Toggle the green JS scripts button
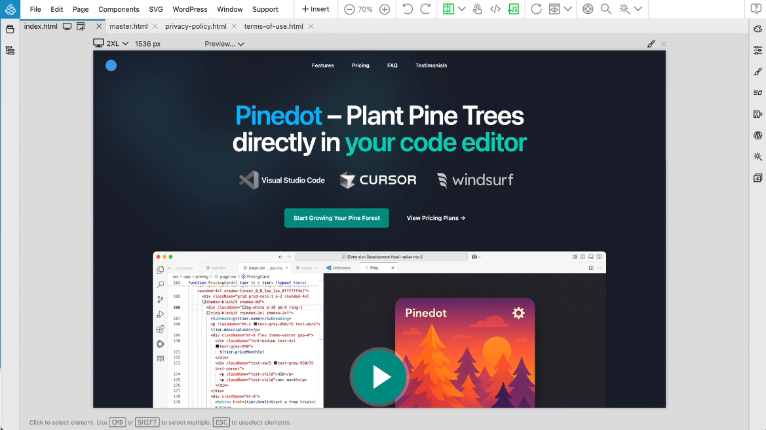 click(x=514, y=9)
